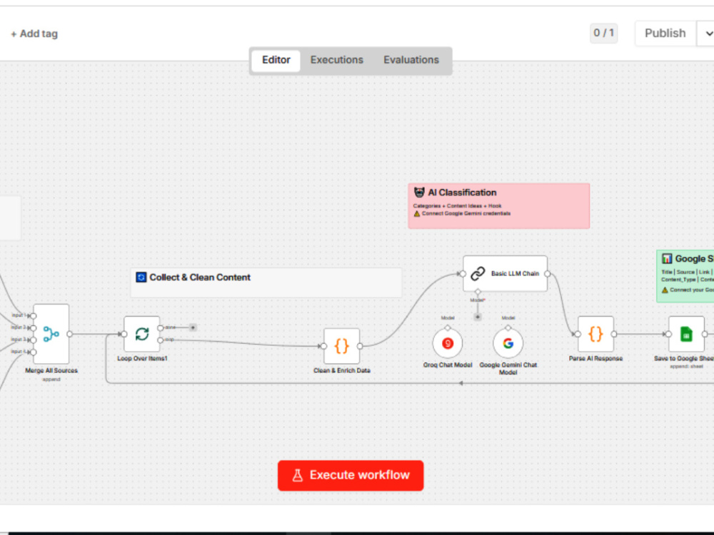
Task: Click the 'Categories + Content Ideas + Hook' text
Action: coord(457,205)
